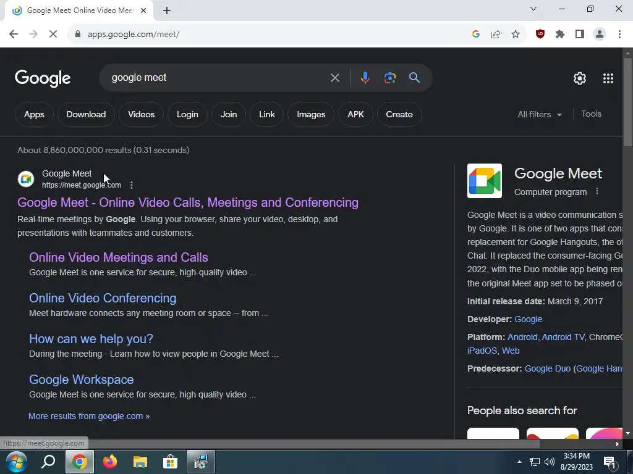The width and height of the screenshot is (633, 474).
Task: Open the Windows Start button
Action: coord(16,462)
